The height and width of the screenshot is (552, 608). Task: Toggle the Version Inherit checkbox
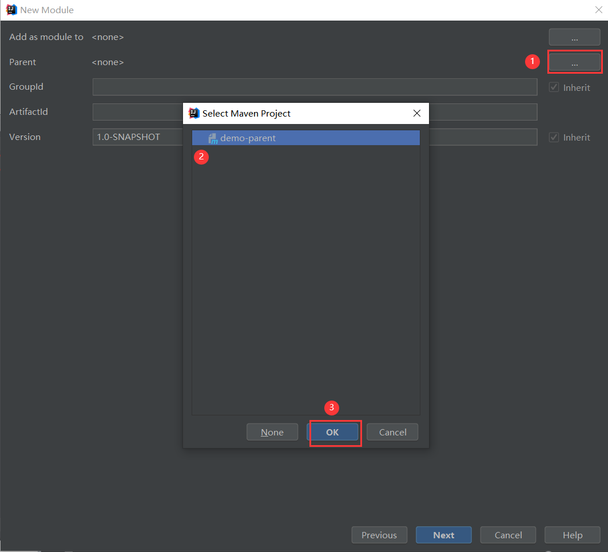coord(554,137)
